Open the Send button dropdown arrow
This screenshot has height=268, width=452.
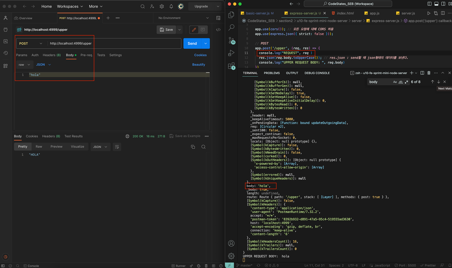pos(206,43)
